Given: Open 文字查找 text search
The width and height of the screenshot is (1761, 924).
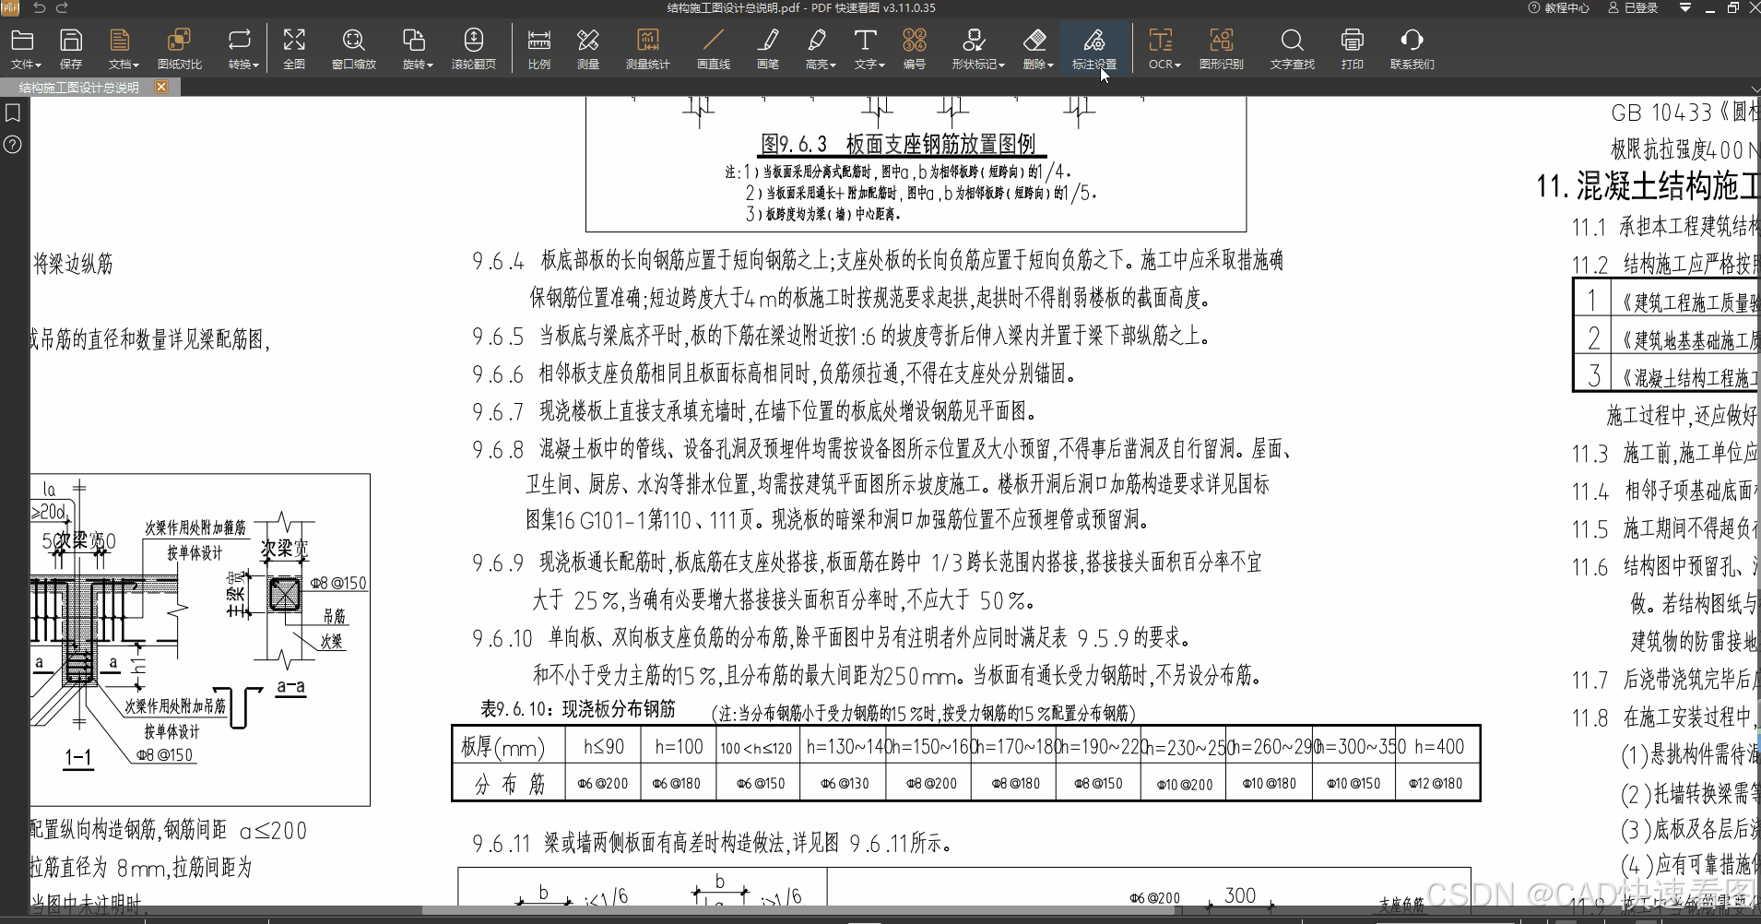Looking at the screenshot, I should coord(1293,49).
